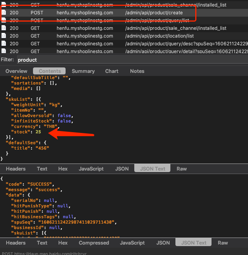The image size is (248, 255).
Task: Click the file icon of product/create row
Action: 3,13
